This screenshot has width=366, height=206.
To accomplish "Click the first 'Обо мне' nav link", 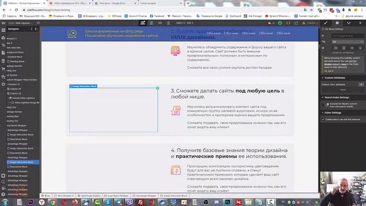I will point(213,33).
